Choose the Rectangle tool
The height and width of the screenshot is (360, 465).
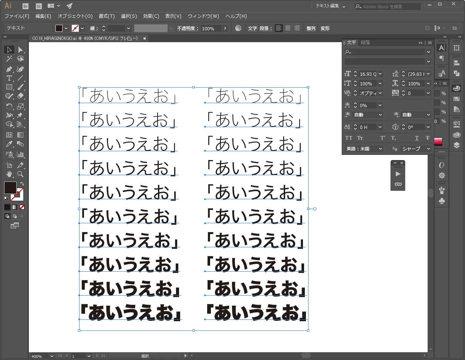(9, 87)
